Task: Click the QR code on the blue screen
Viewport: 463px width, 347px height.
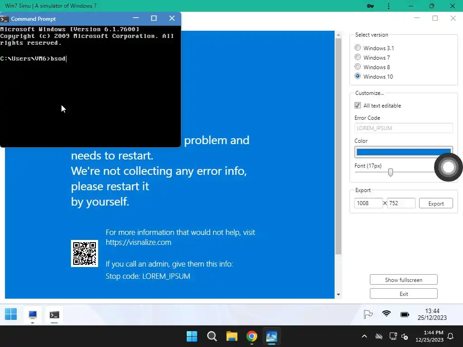Action: 85,253
